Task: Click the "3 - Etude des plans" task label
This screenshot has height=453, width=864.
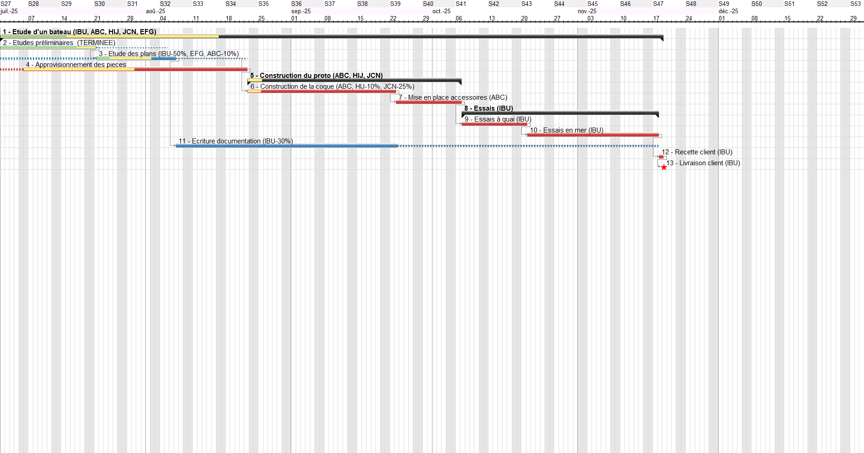Action: (x=169, y=54)
